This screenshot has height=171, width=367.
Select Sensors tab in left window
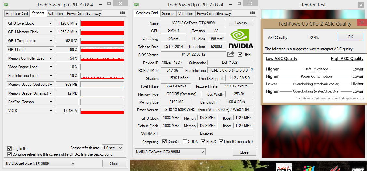[38, 13]
